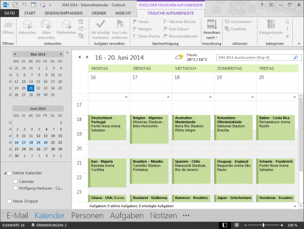Click the zoom slider handle

(263, 225)
